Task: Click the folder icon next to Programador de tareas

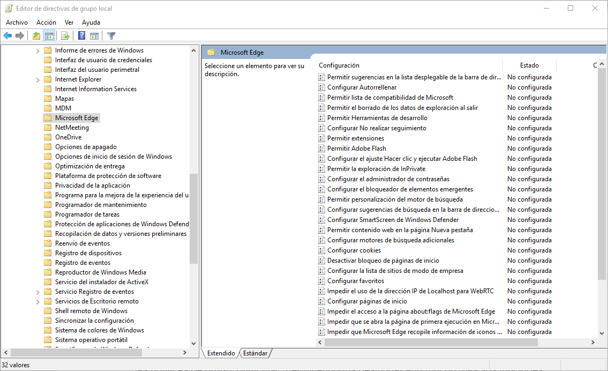Action: pos(48,214)
